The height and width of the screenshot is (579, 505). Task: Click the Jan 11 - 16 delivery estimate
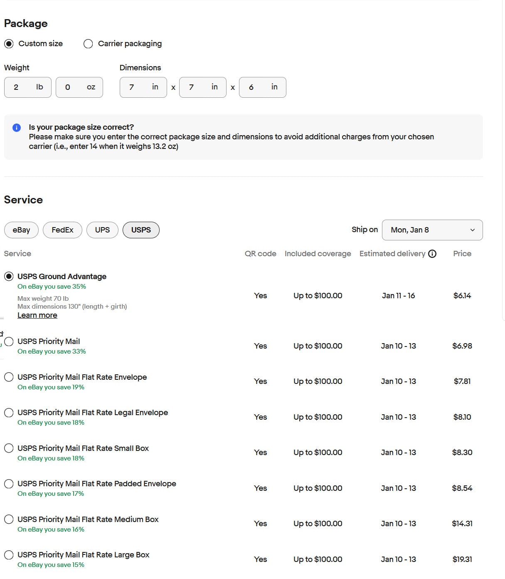[x=398, y=296]
